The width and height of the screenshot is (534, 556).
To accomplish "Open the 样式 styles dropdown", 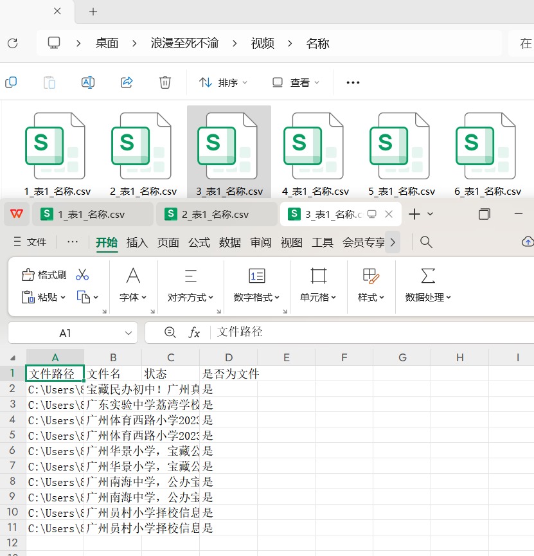I will (x=371, y=297).
